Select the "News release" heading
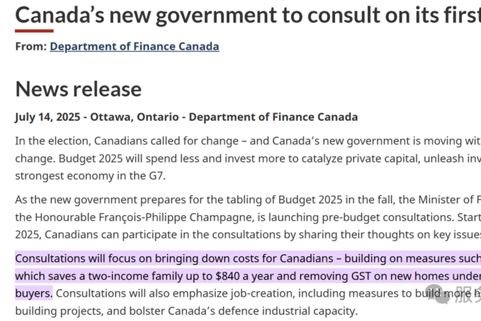This screenshot has width=481, height=321. click(x=79, y=89)
